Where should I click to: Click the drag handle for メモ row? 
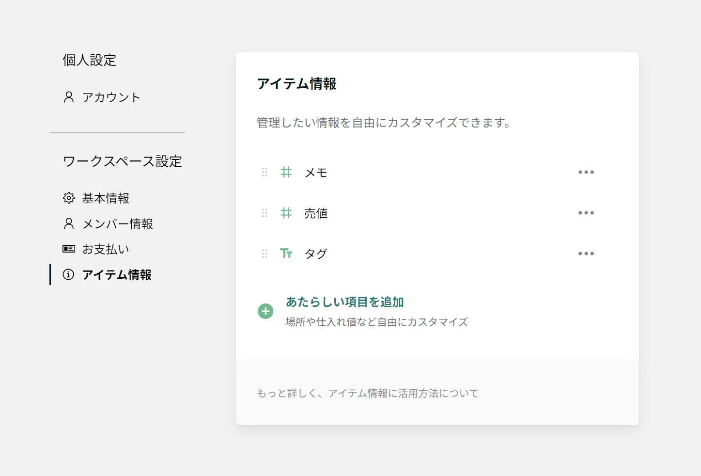(x=265, y=173)
